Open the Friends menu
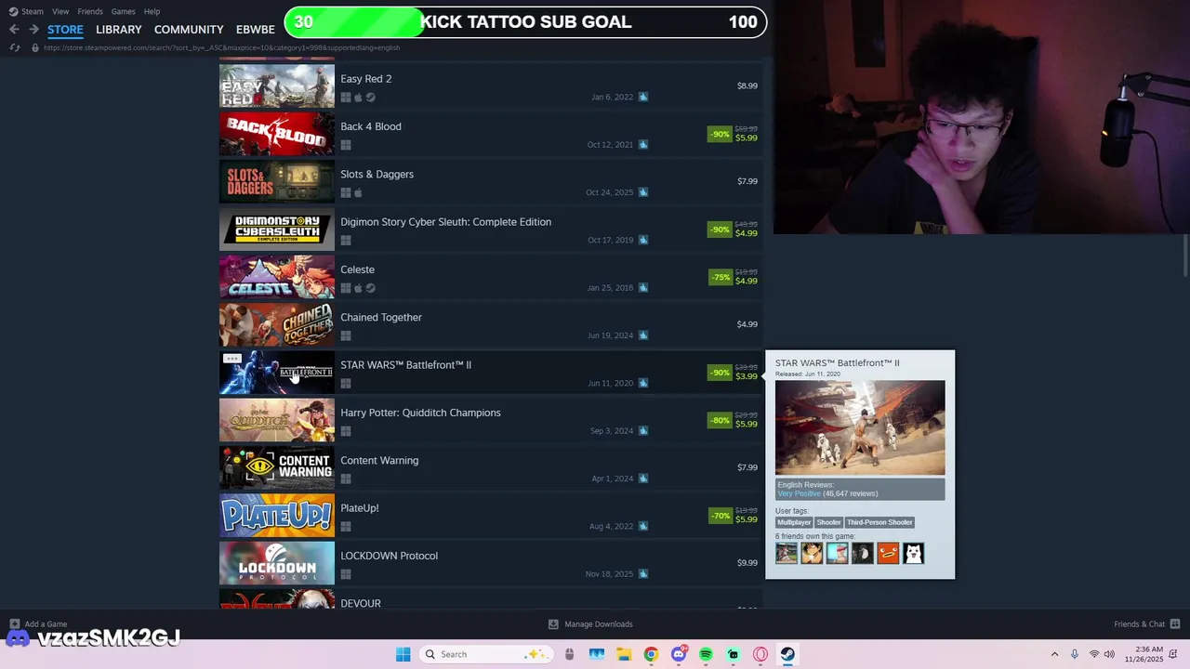Viewport: 1190px width, 669px height. pos(90,11)
